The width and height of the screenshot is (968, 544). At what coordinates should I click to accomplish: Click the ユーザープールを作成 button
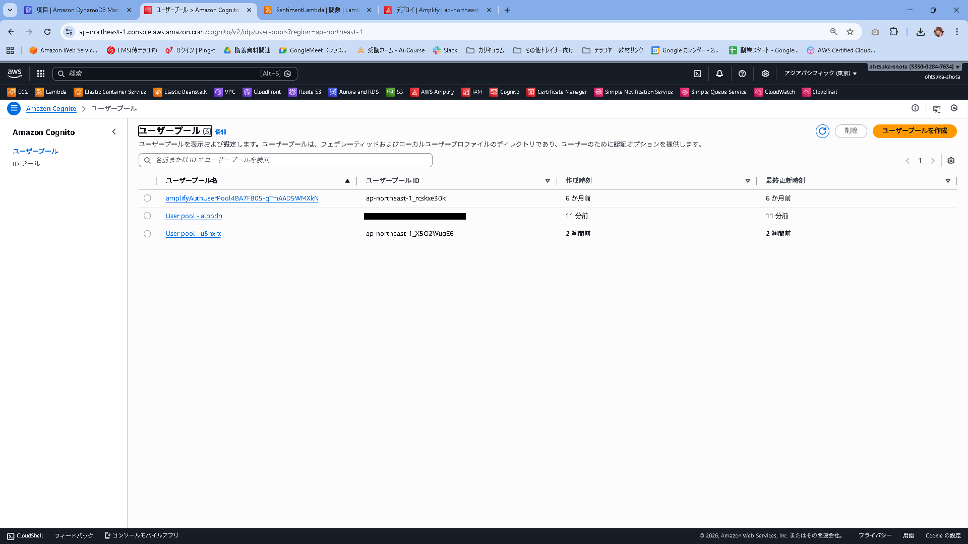click(x=914, y=131)
